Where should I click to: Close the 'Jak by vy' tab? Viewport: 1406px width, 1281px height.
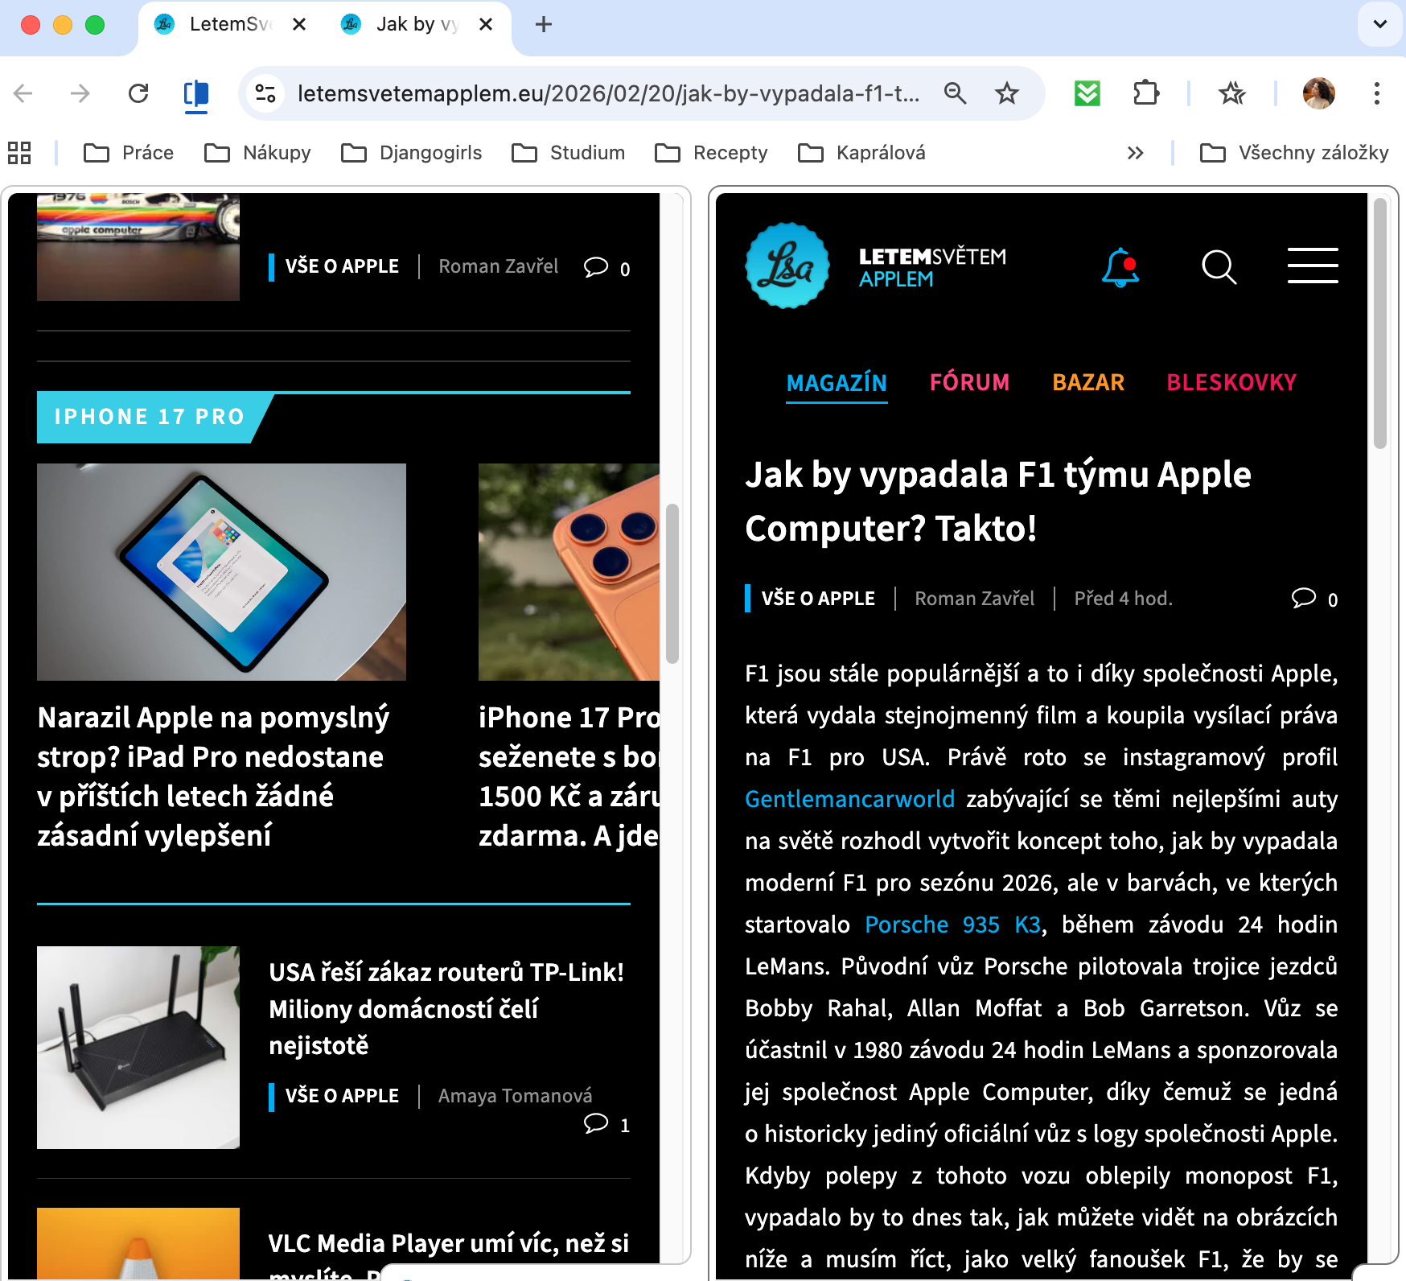point(486,24)
